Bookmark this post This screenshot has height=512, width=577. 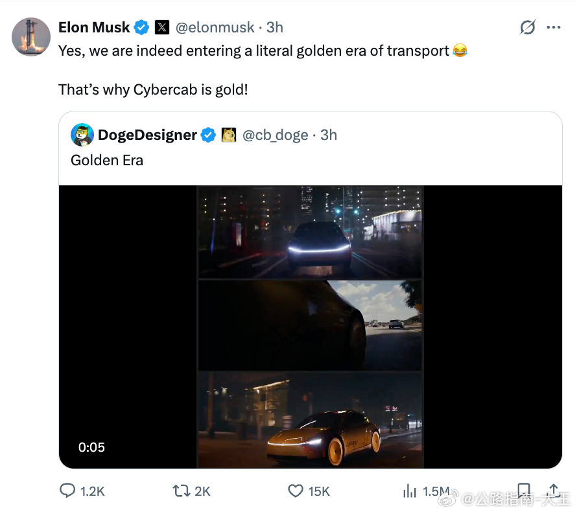pos(523,491)
